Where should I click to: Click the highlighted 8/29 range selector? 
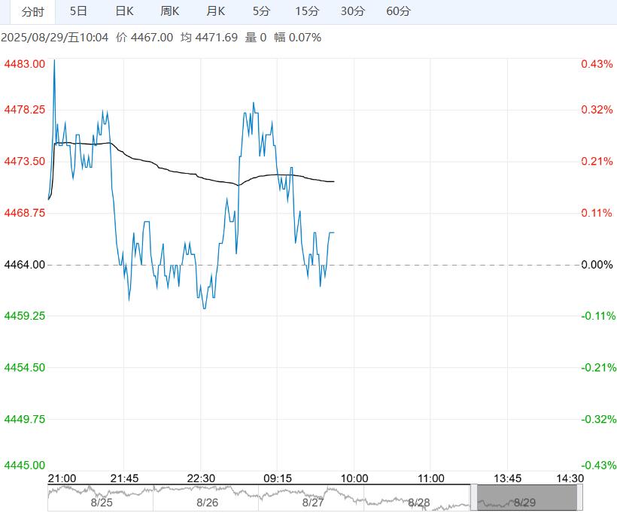click(527, 498)
